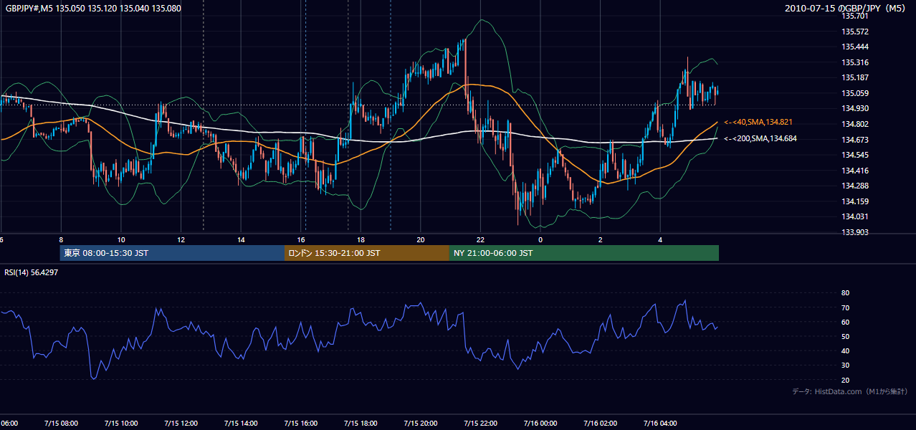
Task: Click the 135.316 price axis label
Action: click(855, 62)
